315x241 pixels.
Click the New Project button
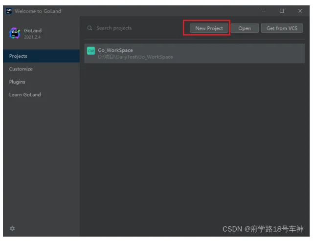click(209, 28)
